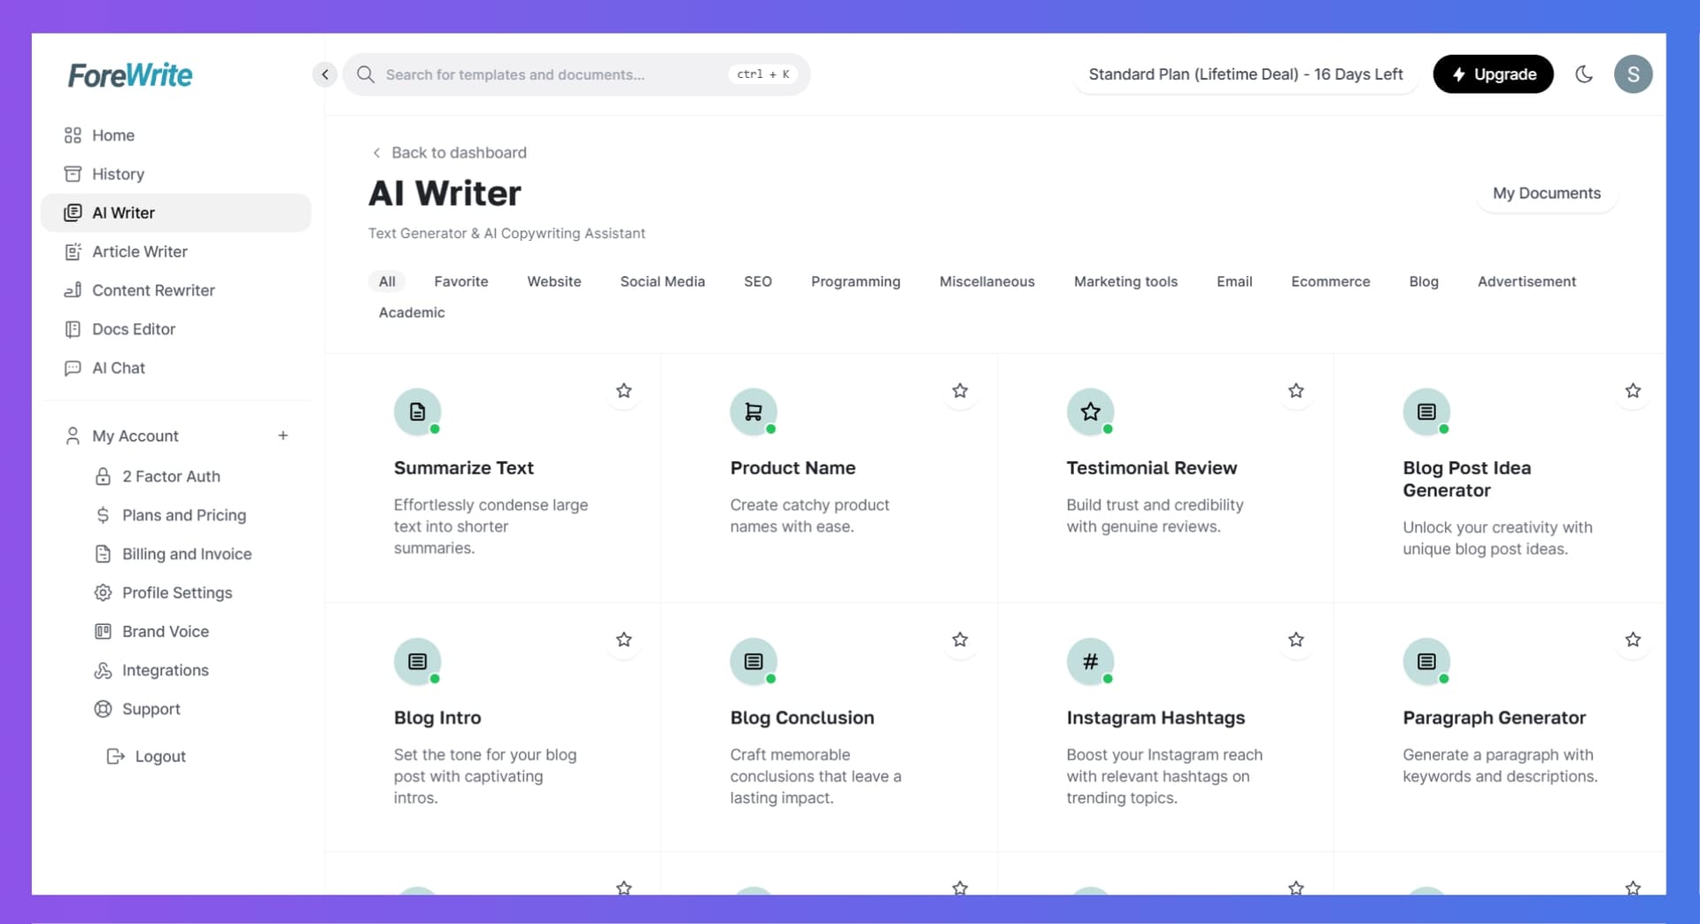
Task: Click the Home grid icon in sidebar
Action: [x=73, y=135]
